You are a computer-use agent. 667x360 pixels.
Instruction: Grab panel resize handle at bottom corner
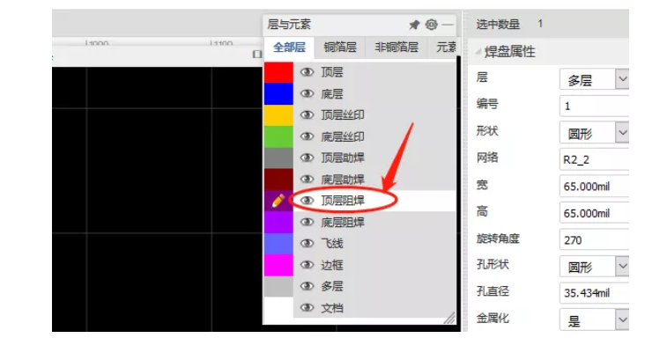(x=449, y=319)
